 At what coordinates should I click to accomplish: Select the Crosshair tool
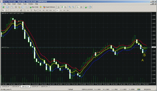tap(7, 10)
